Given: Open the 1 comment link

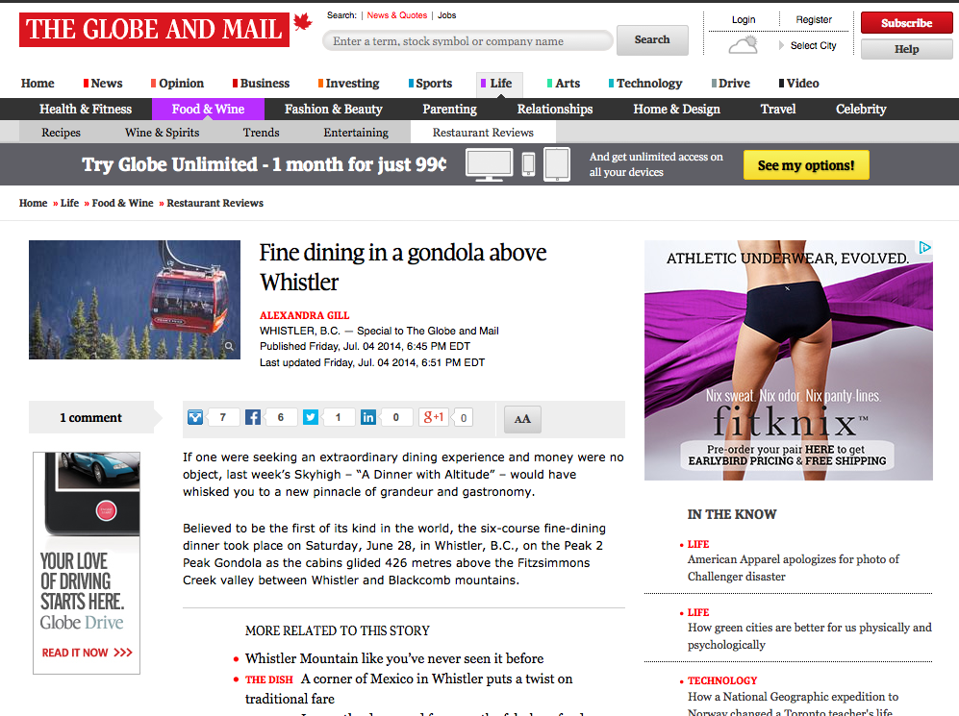Looking at the screenshot, I should pos(90,417).
